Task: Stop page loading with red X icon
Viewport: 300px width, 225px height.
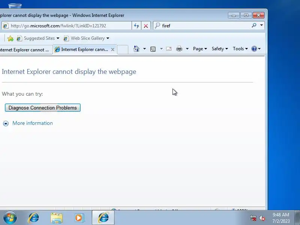Action: [146, 25]
